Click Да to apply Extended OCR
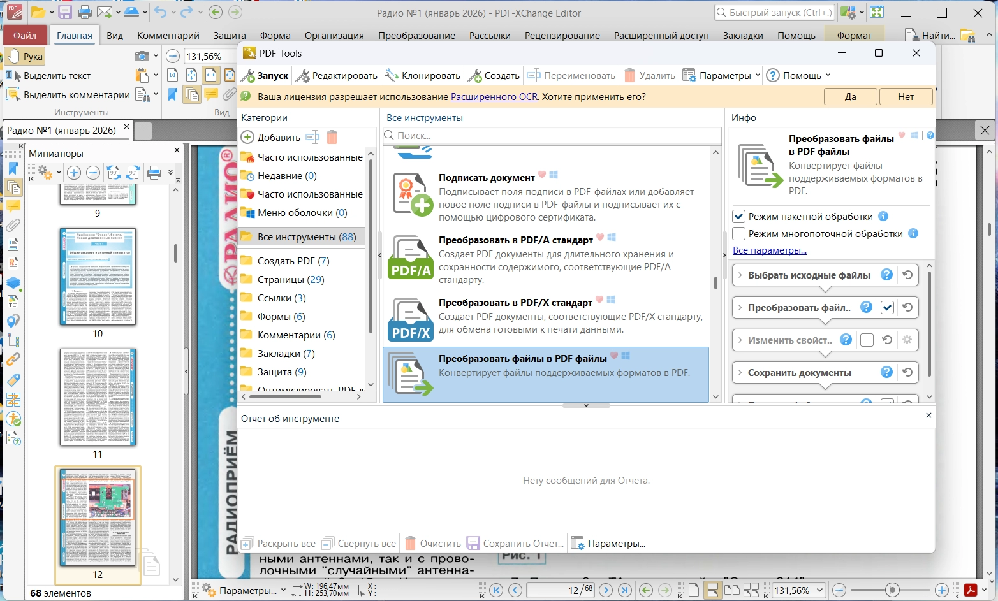Screen dimensions: 998x601 tap(851, 97)
